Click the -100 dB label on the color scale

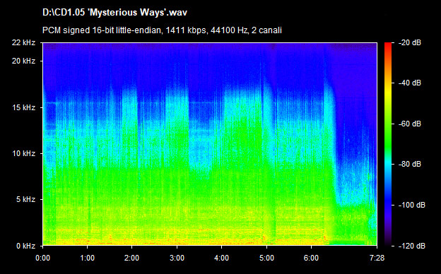[x=412, y=205]
